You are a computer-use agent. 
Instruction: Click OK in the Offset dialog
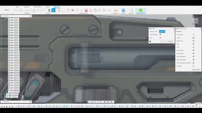[x=163, y=41]
